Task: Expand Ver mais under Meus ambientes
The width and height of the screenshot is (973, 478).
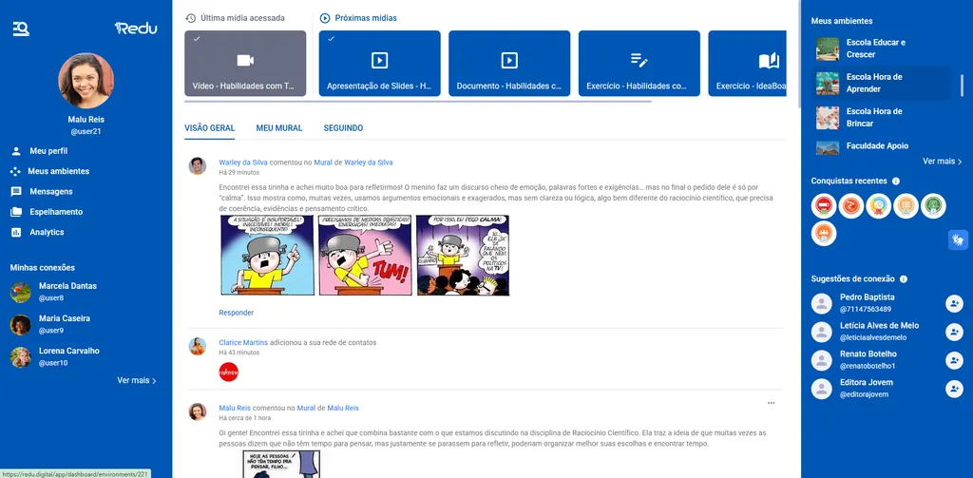Action: (x=942, y=162)
